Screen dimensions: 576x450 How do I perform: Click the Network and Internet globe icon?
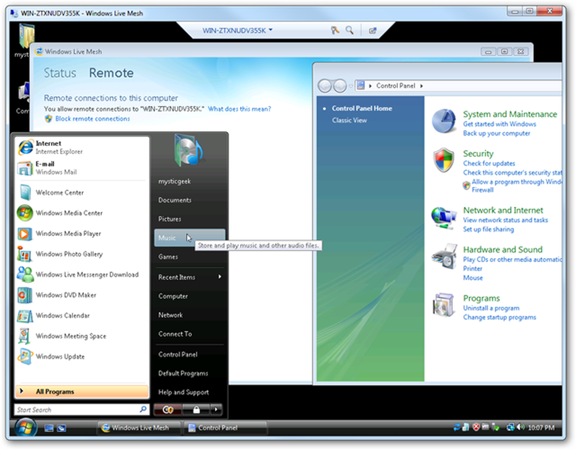(444, 217)
